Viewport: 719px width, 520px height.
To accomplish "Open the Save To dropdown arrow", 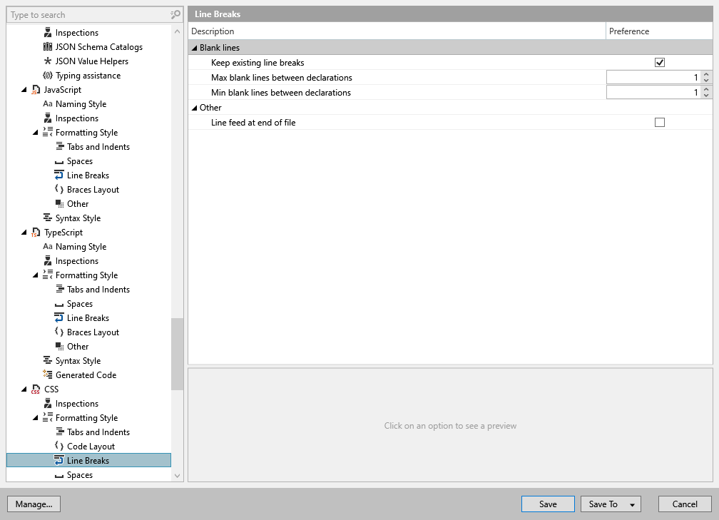I will click(632, 504).
